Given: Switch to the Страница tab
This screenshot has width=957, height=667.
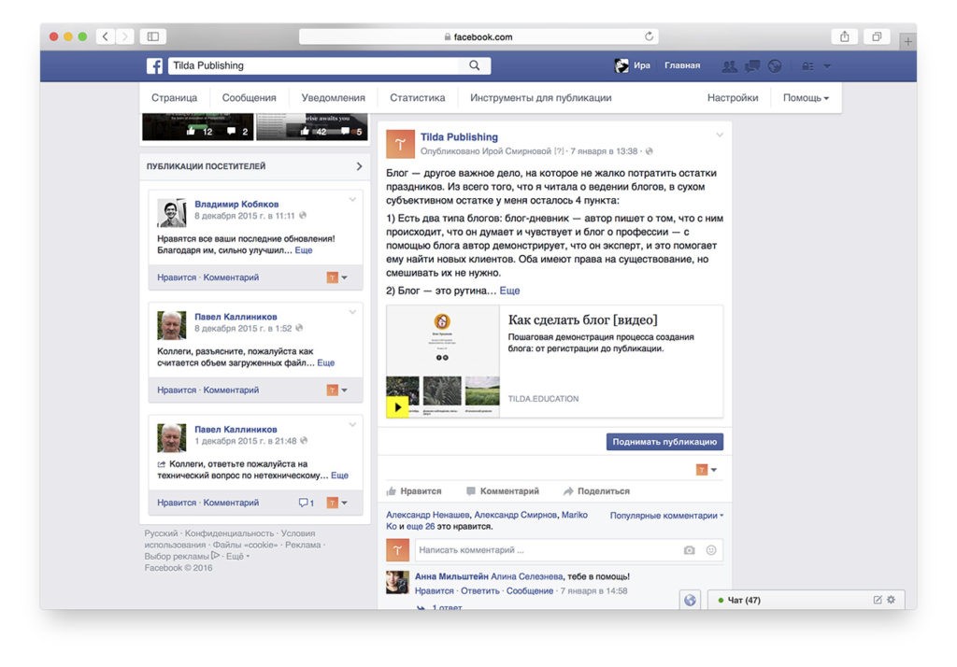Looking at the screenshot, I should coord(175,98).
